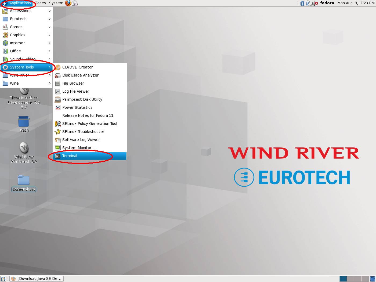
Task: Click the System Tools gear icon
Action: coord(5,67)
